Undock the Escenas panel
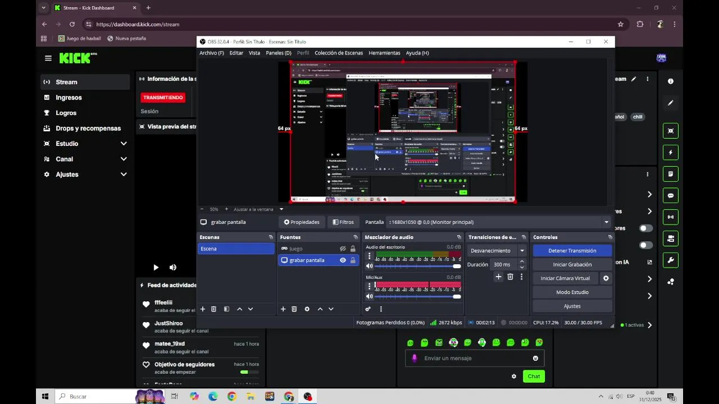 click(271, 237)
